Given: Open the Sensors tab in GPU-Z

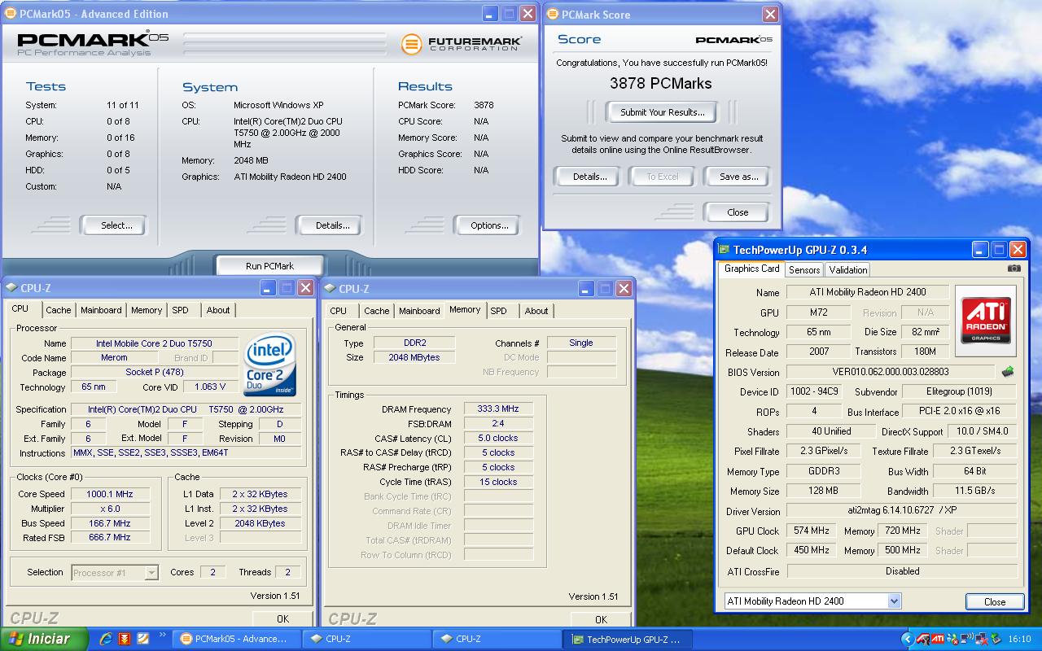Looking at the screenshot, I should [x=803, y=270].
